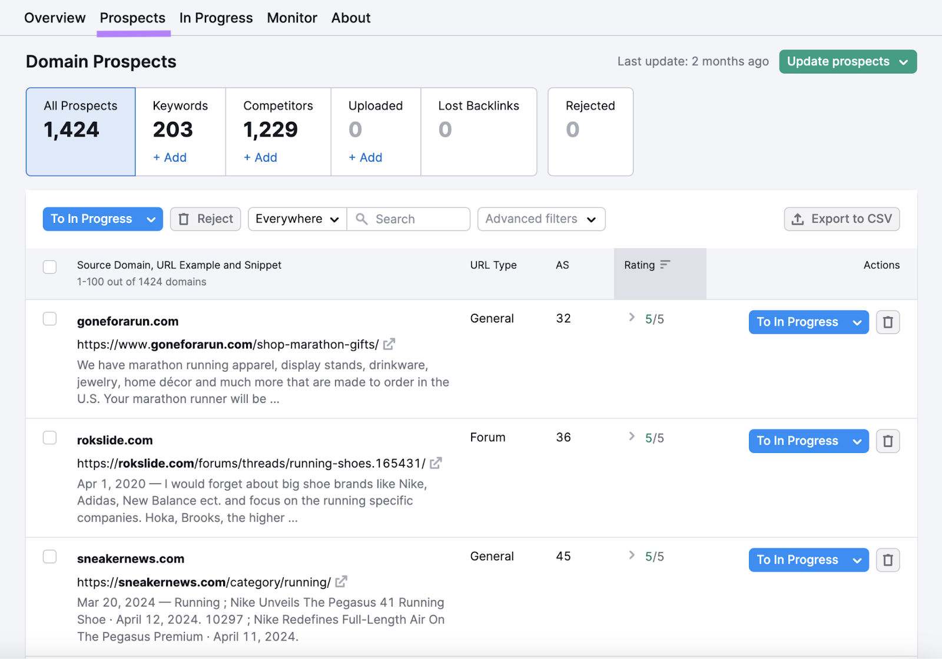
Task: Check the select-all checkbox in the header
Action: coord(49,267)
